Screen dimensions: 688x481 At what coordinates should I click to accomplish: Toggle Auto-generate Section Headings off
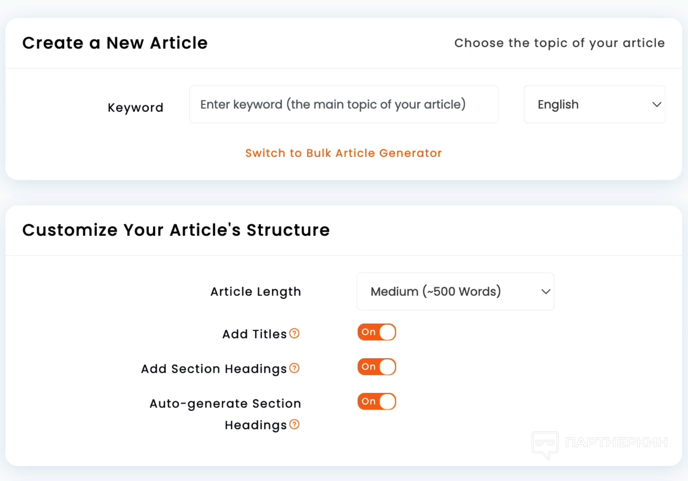377,402
